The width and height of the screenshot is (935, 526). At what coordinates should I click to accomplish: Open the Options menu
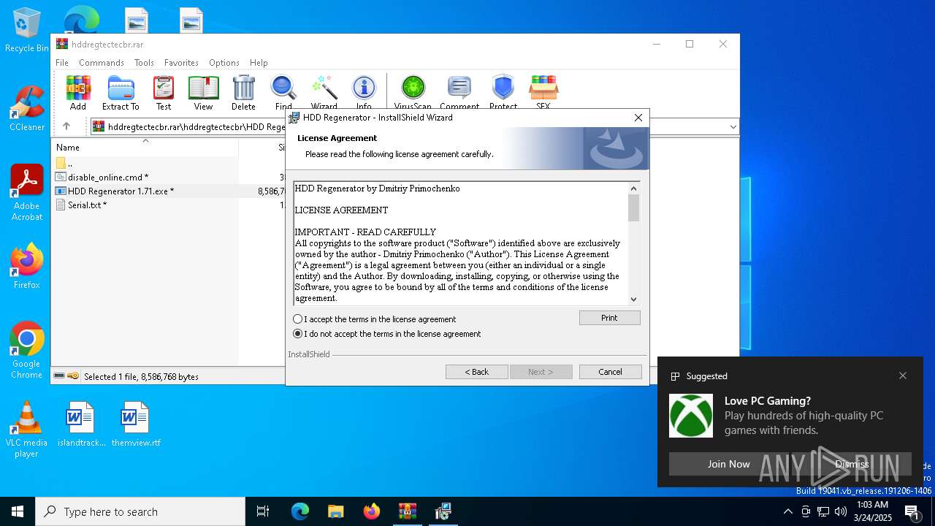(x=224, y=63)
